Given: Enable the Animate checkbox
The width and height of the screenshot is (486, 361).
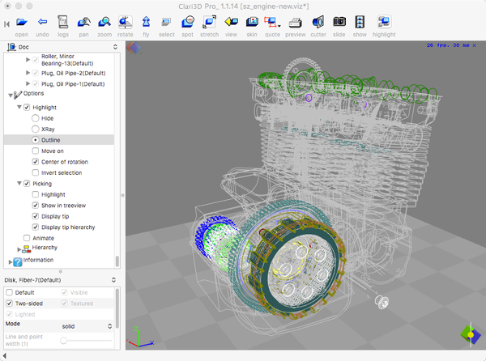Looking at the screenshot, I should (27, 238).
